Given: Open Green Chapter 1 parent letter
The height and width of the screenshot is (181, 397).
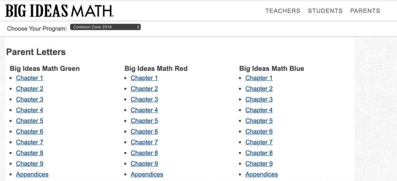Looking at the screenshot, I should [29, 78].
